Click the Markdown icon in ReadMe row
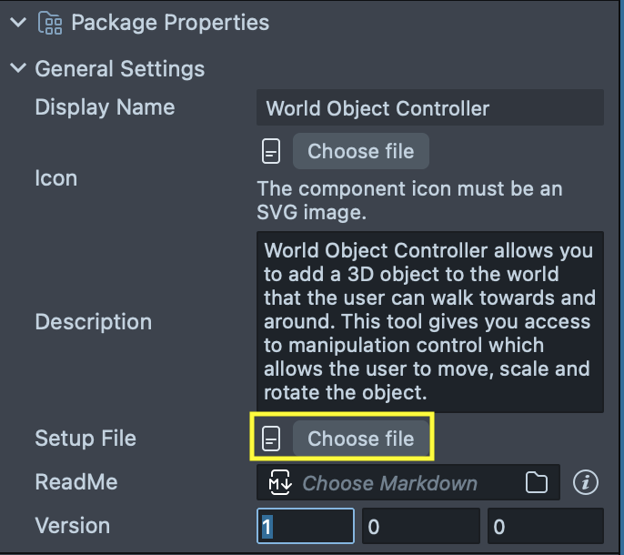This screenshot has width=624, height=555. coord(279,483)
